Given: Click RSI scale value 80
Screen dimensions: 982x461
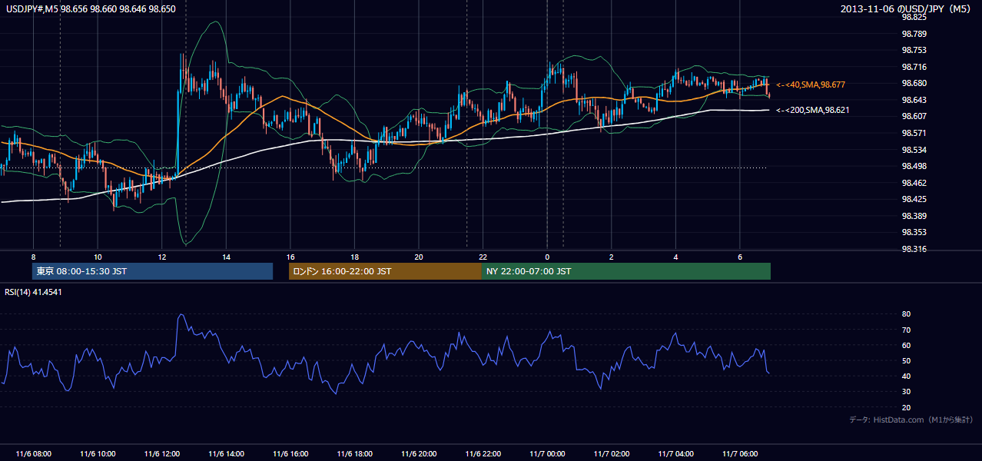Looking at the screenshot, I should click(x=907, y=314).
